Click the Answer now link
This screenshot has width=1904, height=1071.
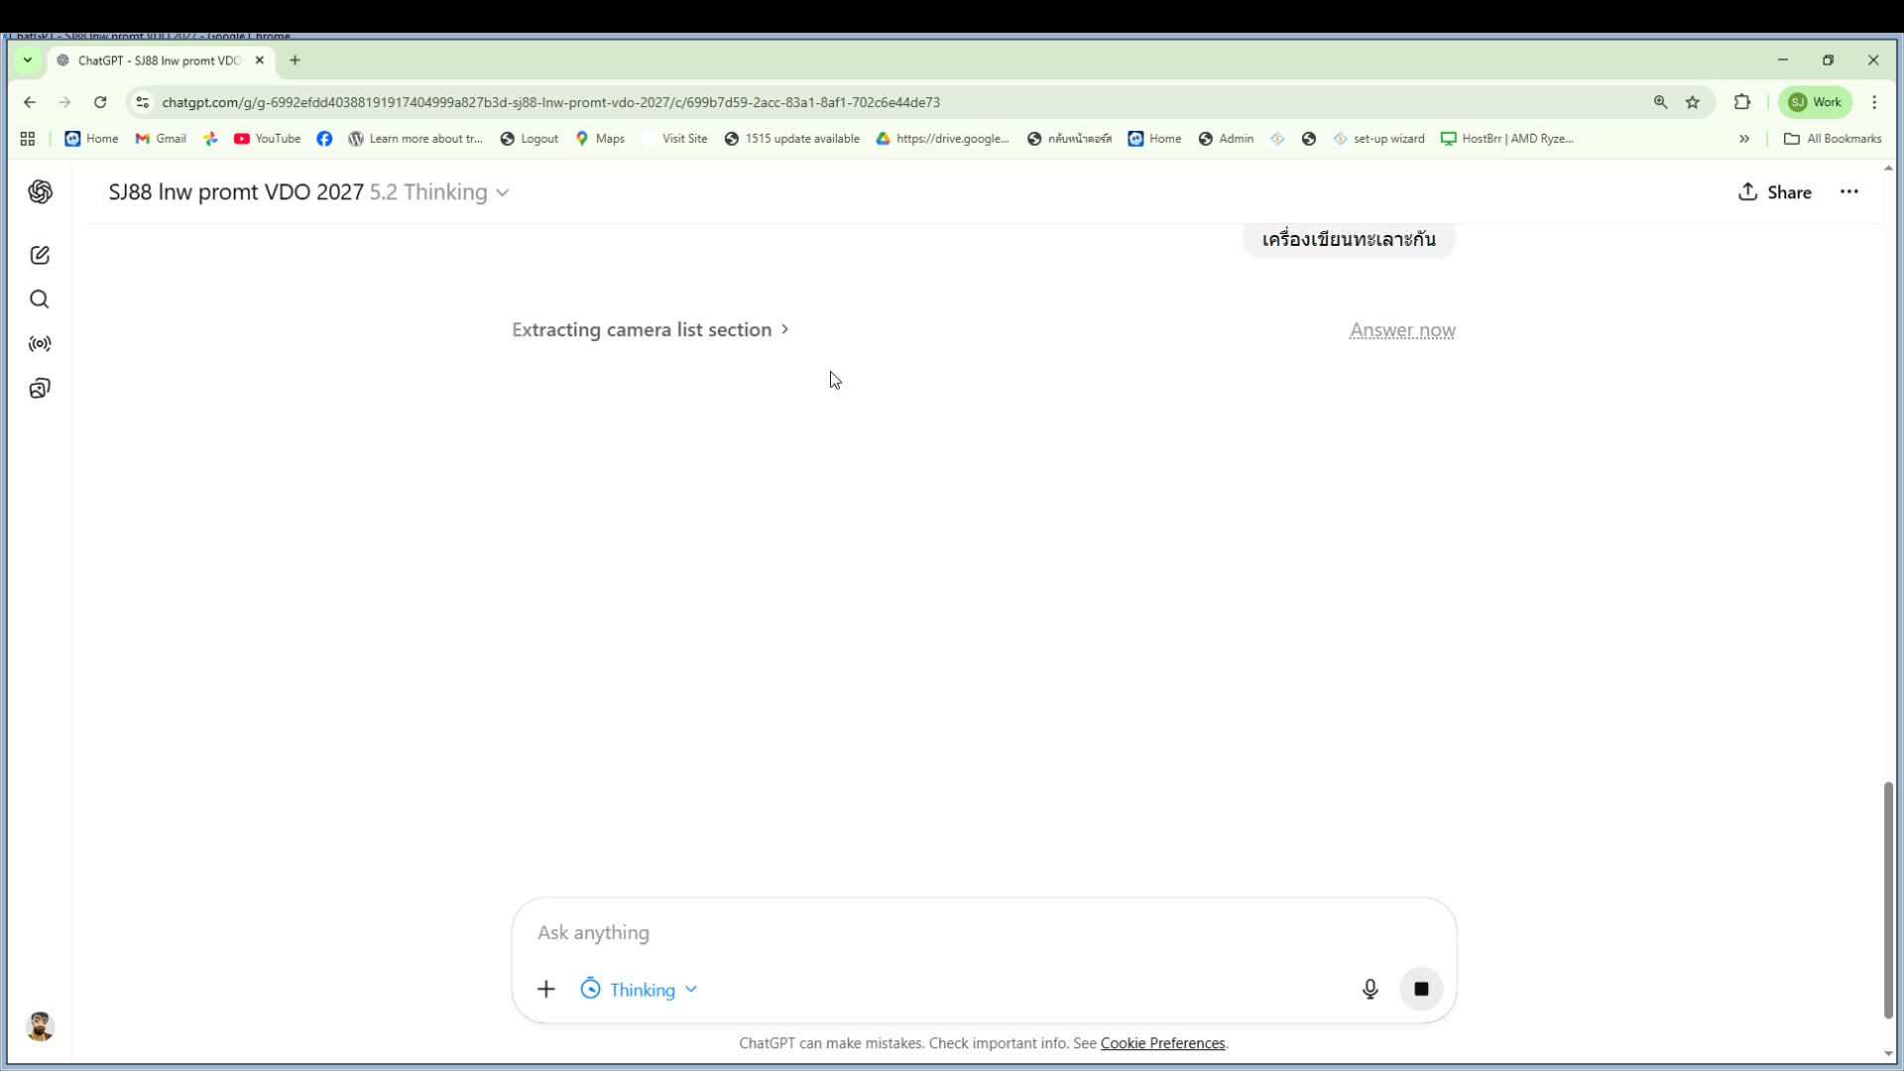(1401, 330)
